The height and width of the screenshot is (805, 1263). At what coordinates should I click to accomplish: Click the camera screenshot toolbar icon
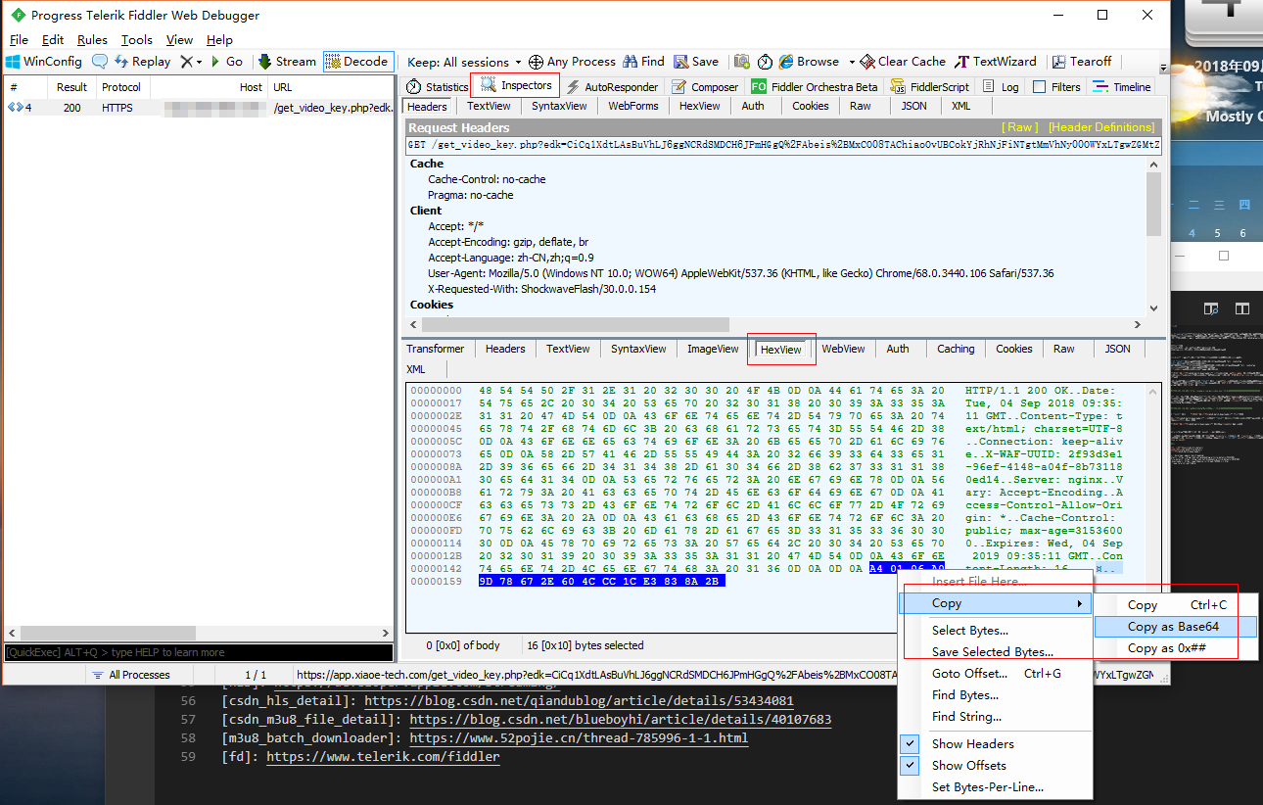tap(742, 61)
